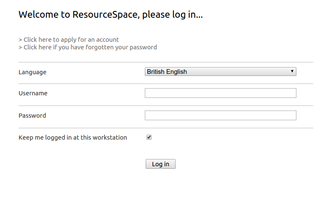Screen dimensions: 336x197
Task: Click the Welcome to ResourceSpace heading
Action: click(111, 15)
